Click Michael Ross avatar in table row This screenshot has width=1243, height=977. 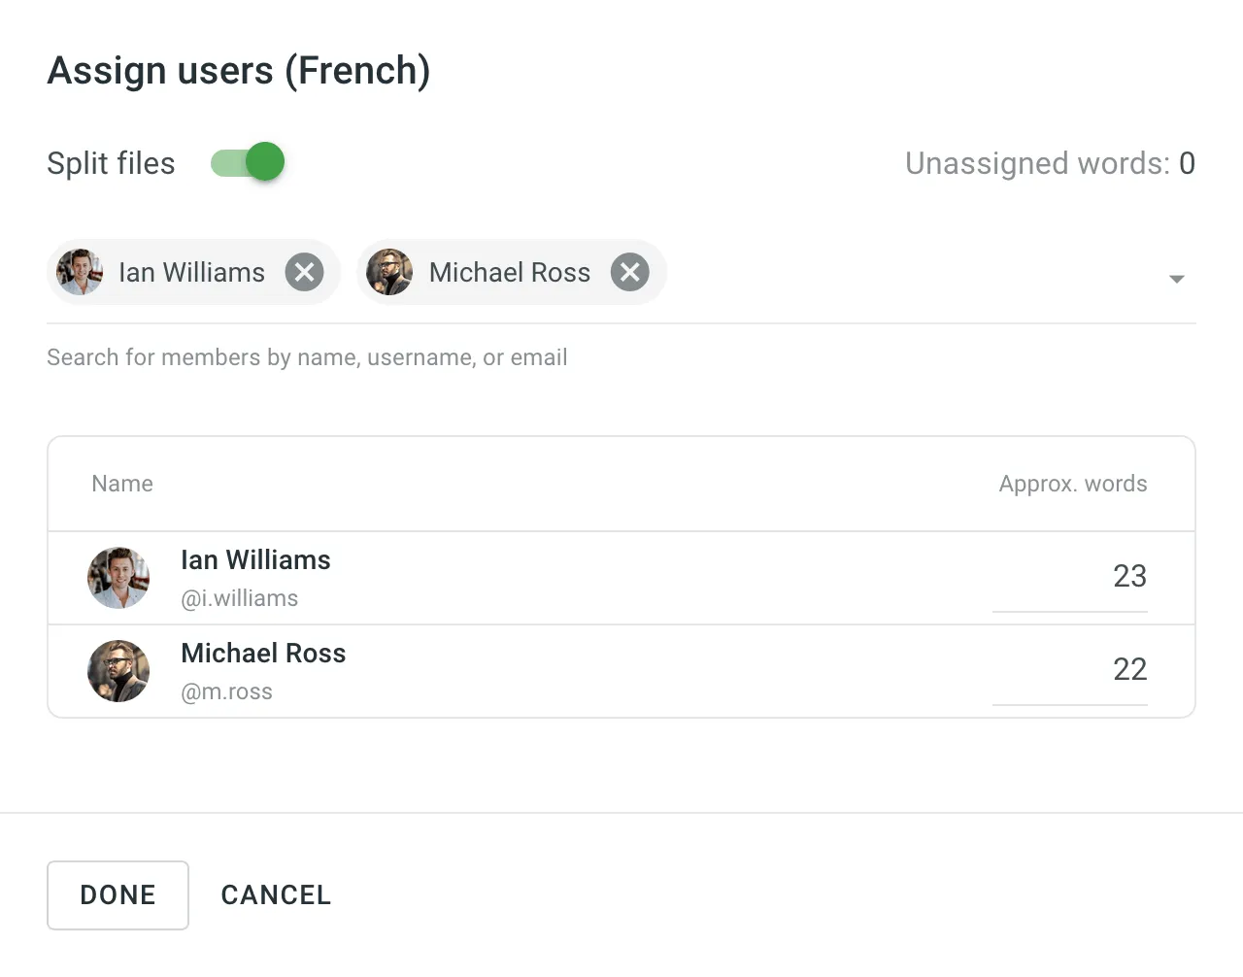pos(118,671)
